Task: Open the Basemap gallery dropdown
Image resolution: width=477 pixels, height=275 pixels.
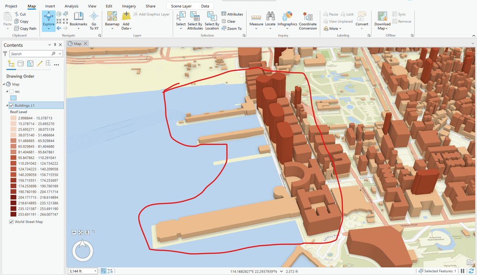Action: [112, 29]
